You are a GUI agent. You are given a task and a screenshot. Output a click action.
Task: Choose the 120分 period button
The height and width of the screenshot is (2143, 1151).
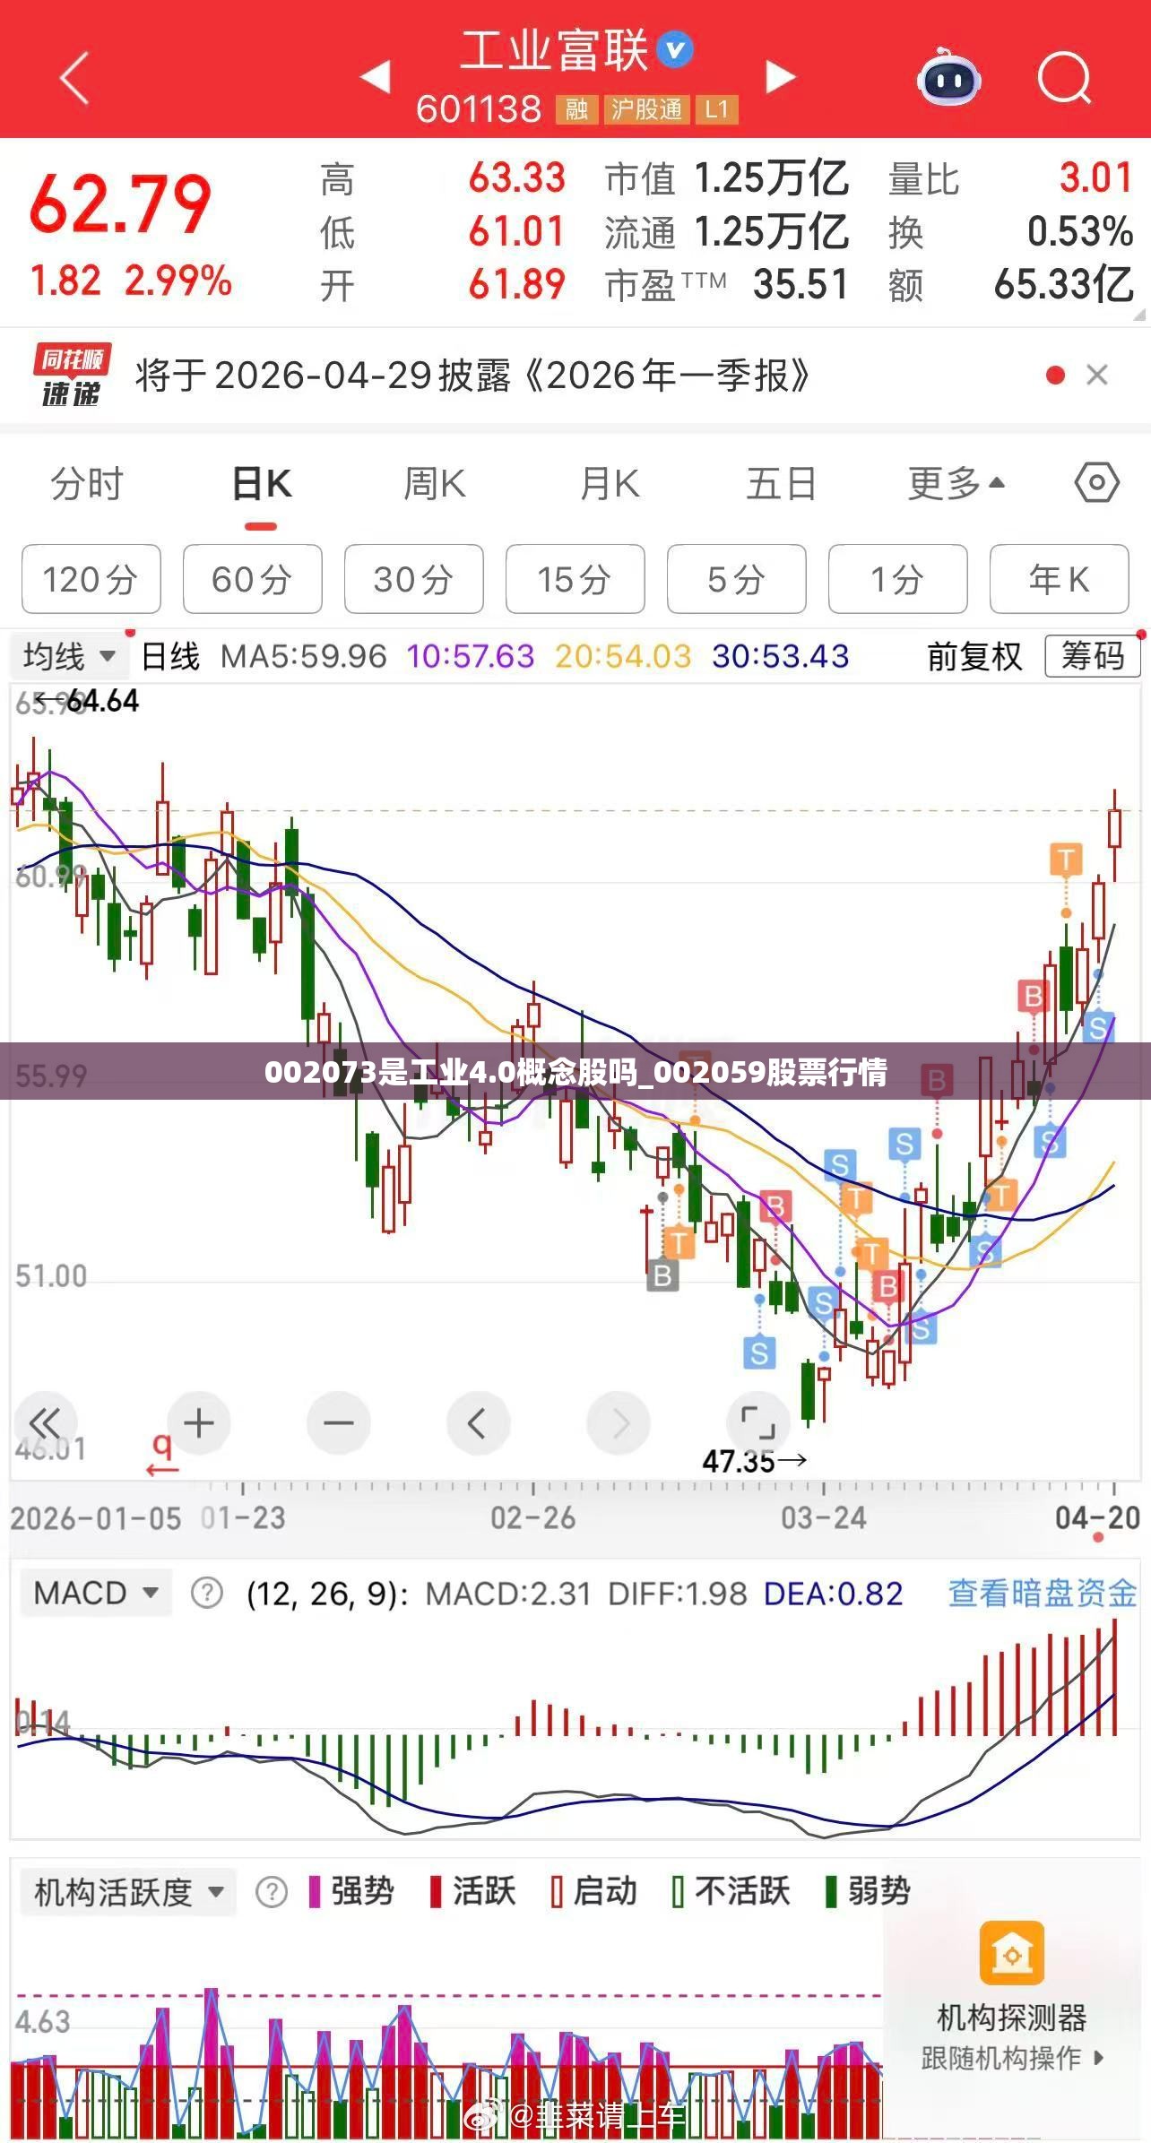[91, 579]
